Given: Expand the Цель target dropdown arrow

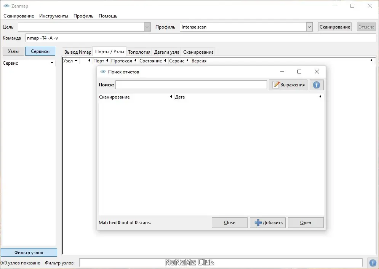Looking at the screenshot, I should [147, 27].
